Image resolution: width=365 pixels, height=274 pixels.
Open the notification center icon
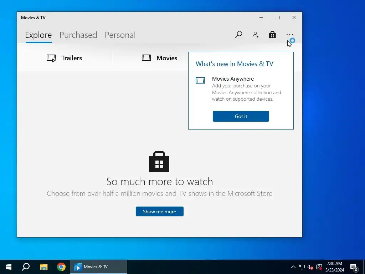(354, 267)
